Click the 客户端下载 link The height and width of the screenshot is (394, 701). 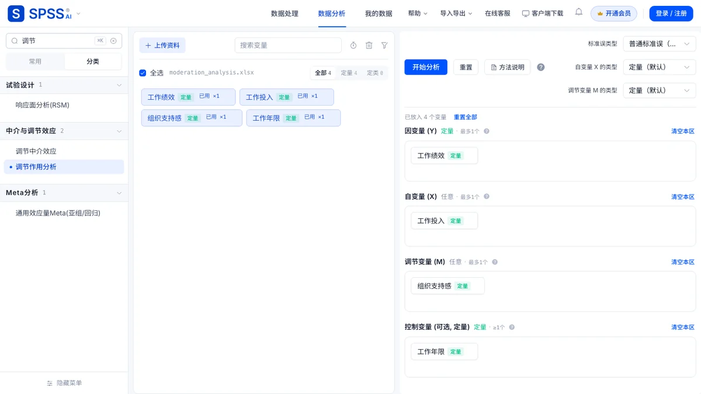(x=543, y=13)
